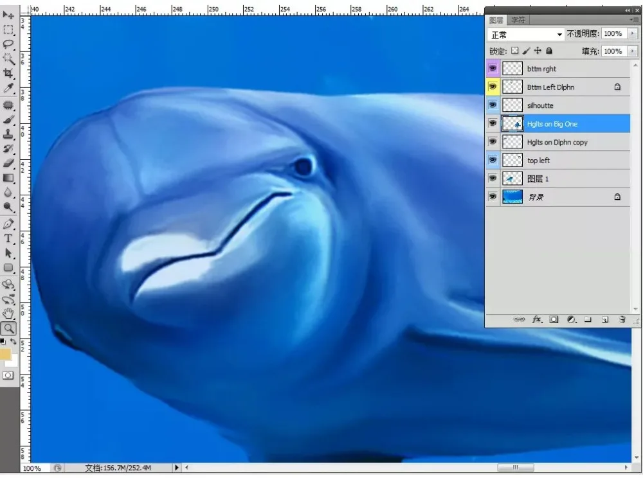The image size is (643, 478).
Task: Toggle visibility of silhoutte layer
Action: pyautogui.click(x=493, y=105)
